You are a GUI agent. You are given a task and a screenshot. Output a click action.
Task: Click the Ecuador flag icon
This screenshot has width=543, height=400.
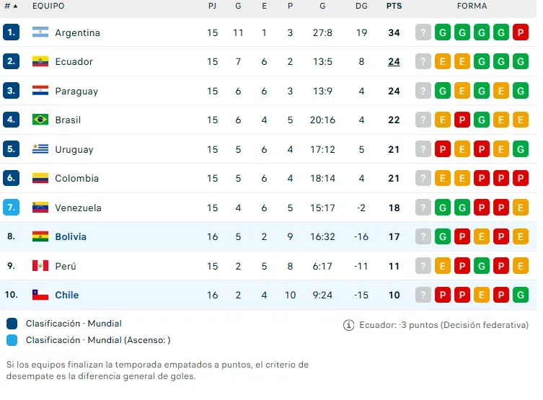(x=40, y=62)
